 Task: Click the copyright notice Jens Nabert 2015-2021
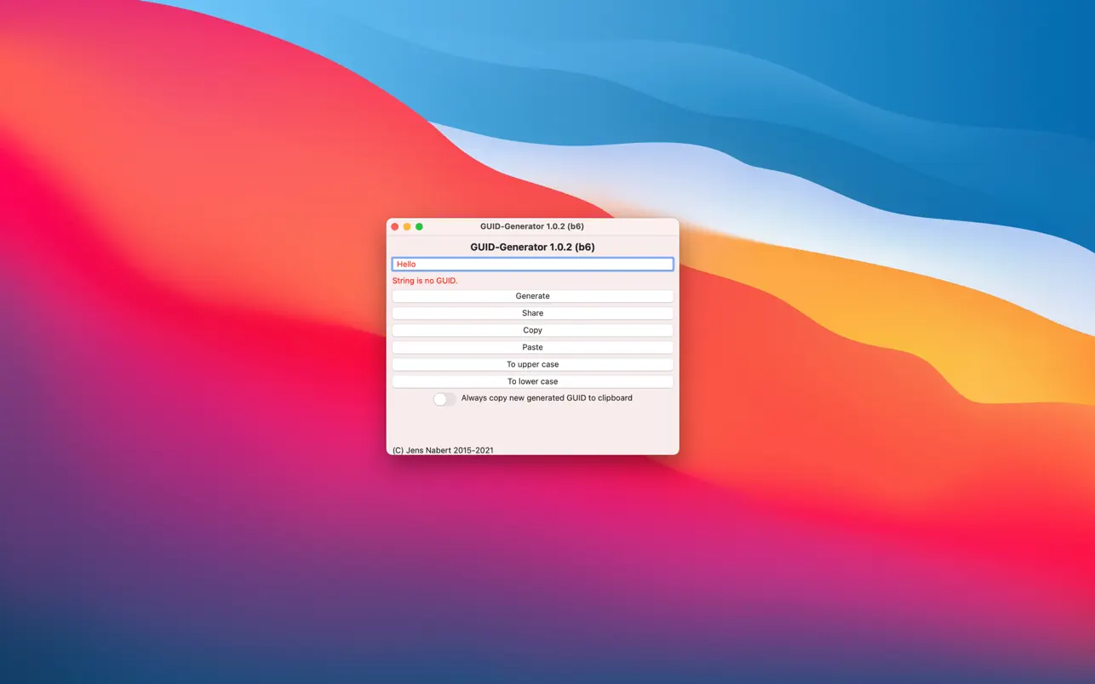[x=442, y=450]
